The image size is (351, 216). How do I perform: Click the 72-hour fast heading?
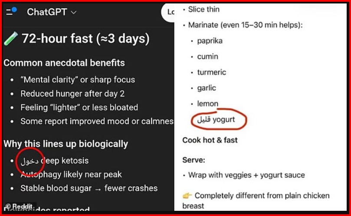point(85,39)
